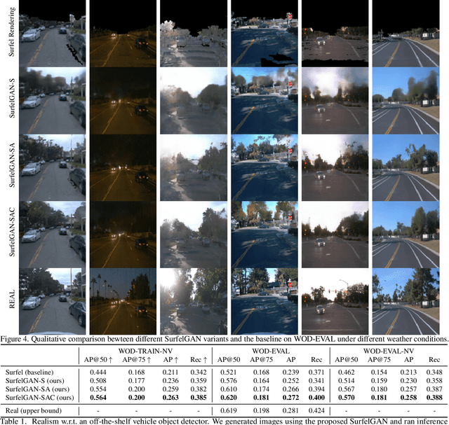Click the value 0.281 in the Real upper bound row

[290, 410]
